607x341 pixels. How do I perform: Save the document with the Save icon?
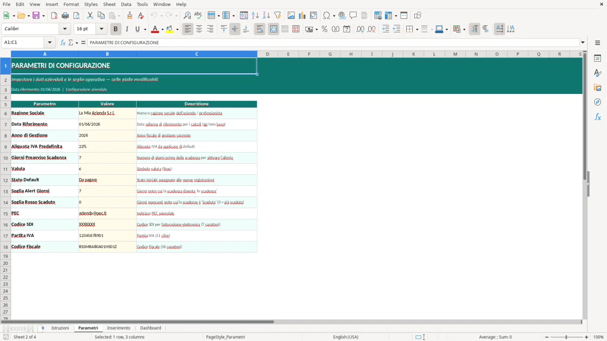pyautogui.click(x=36, y=16)
